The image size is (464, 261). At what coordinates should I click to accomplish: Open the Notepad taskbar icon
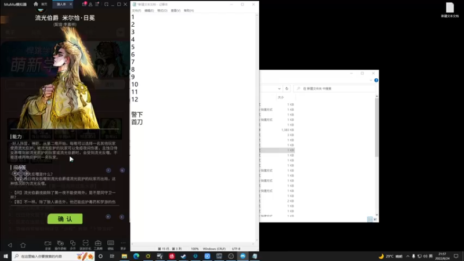(x=255, y=256)
